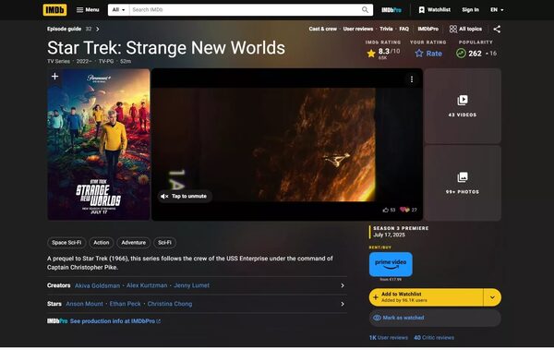The width and height of the screenshot is (554, 350).
Task: Click the search magnifier icon
Action: coord(365,10)
